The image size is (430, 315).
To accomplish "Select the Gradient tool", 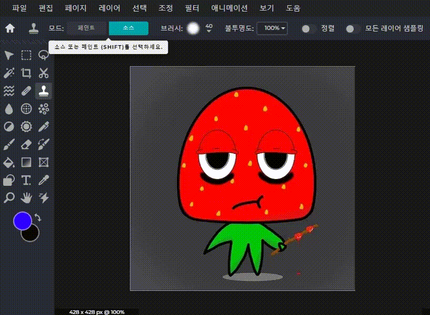I will (x=26, y=162).
